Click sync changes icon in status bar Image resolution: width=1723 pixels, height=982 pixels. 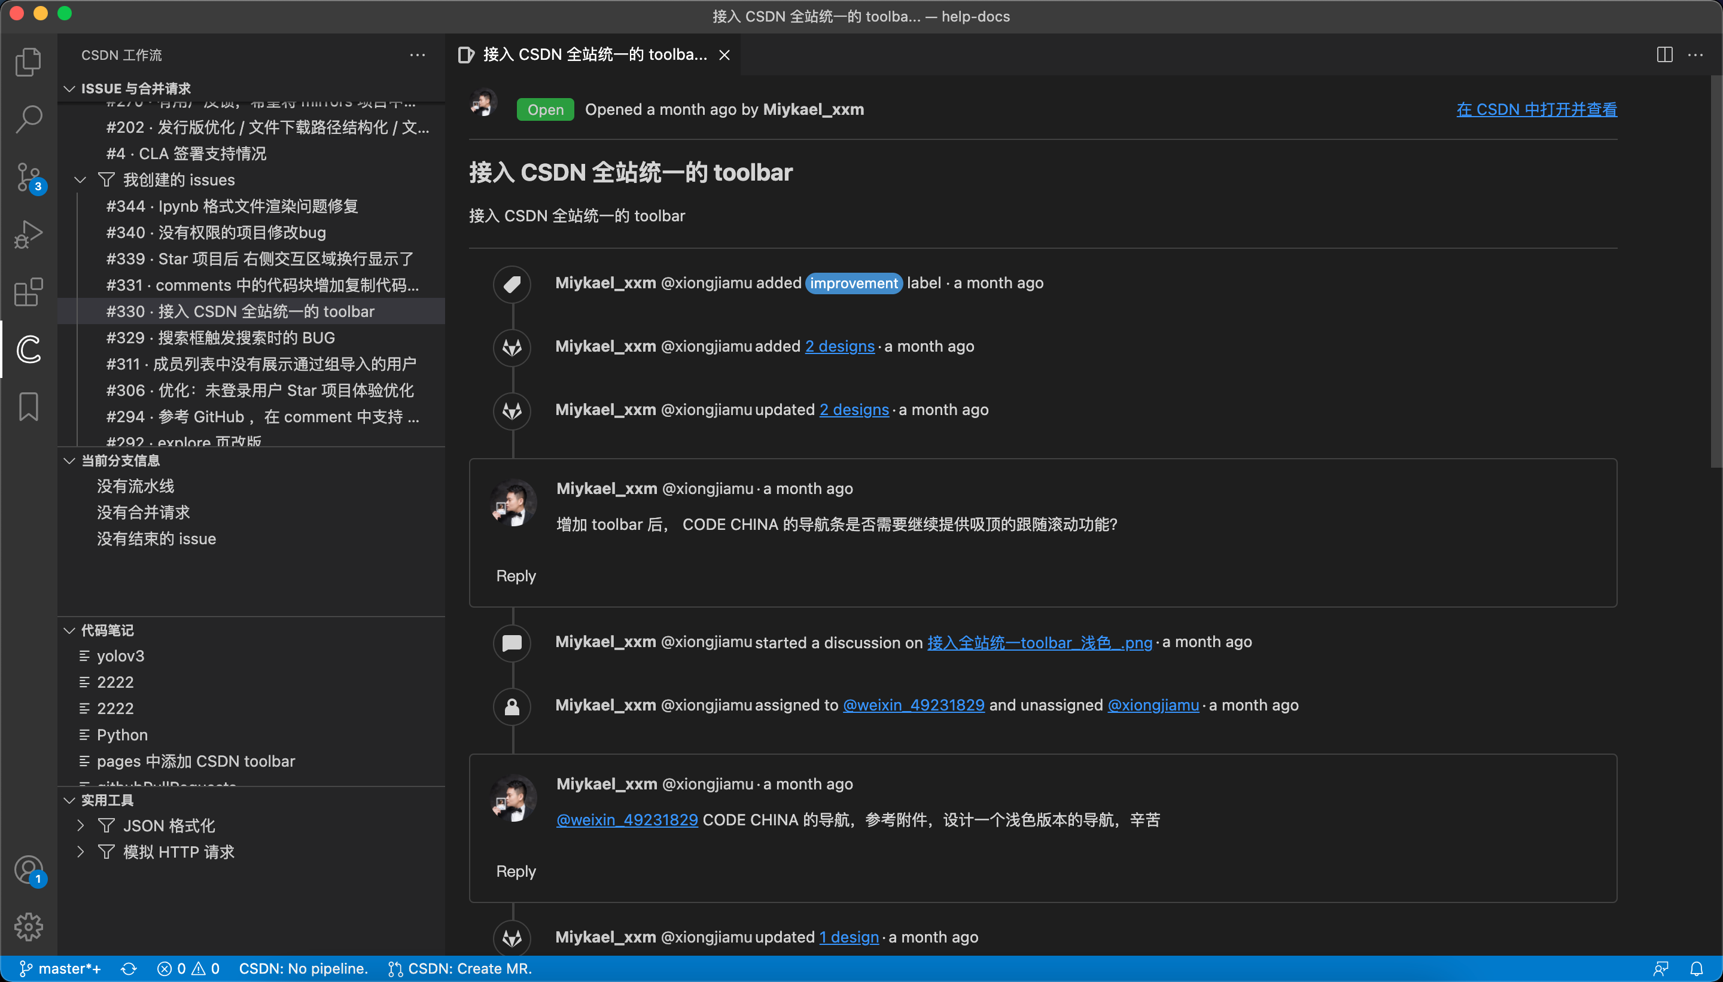click(x=129, y=968)
